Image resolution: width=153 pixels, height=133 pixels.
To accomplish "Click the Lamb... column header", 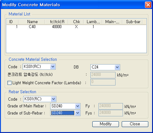I will point(93,22).
